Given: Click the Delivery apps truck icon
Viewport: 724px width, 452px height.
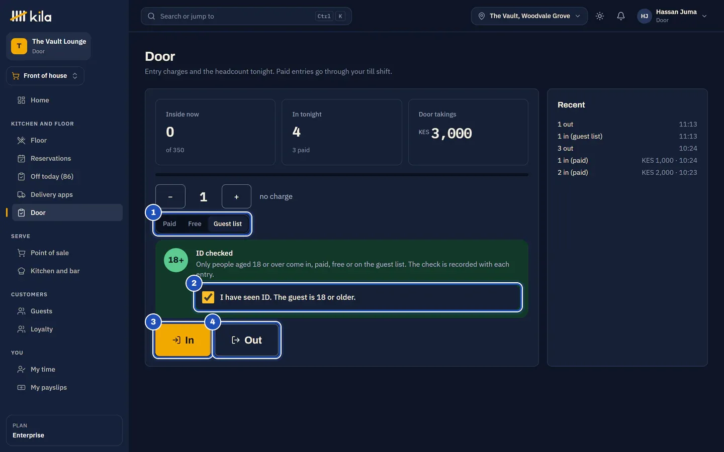Looking at the screenshot, I should tap(21, 195).
